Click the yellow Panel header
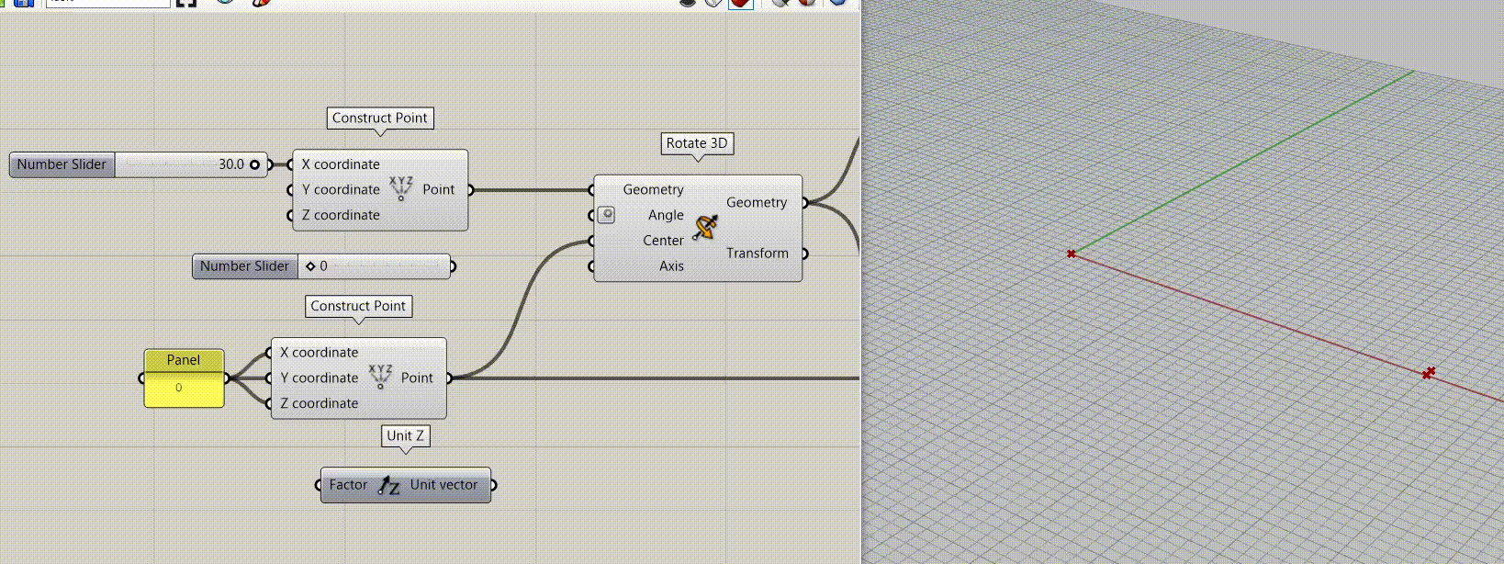The height and width of the screenshot is (564, 1504). pos(184,360)
